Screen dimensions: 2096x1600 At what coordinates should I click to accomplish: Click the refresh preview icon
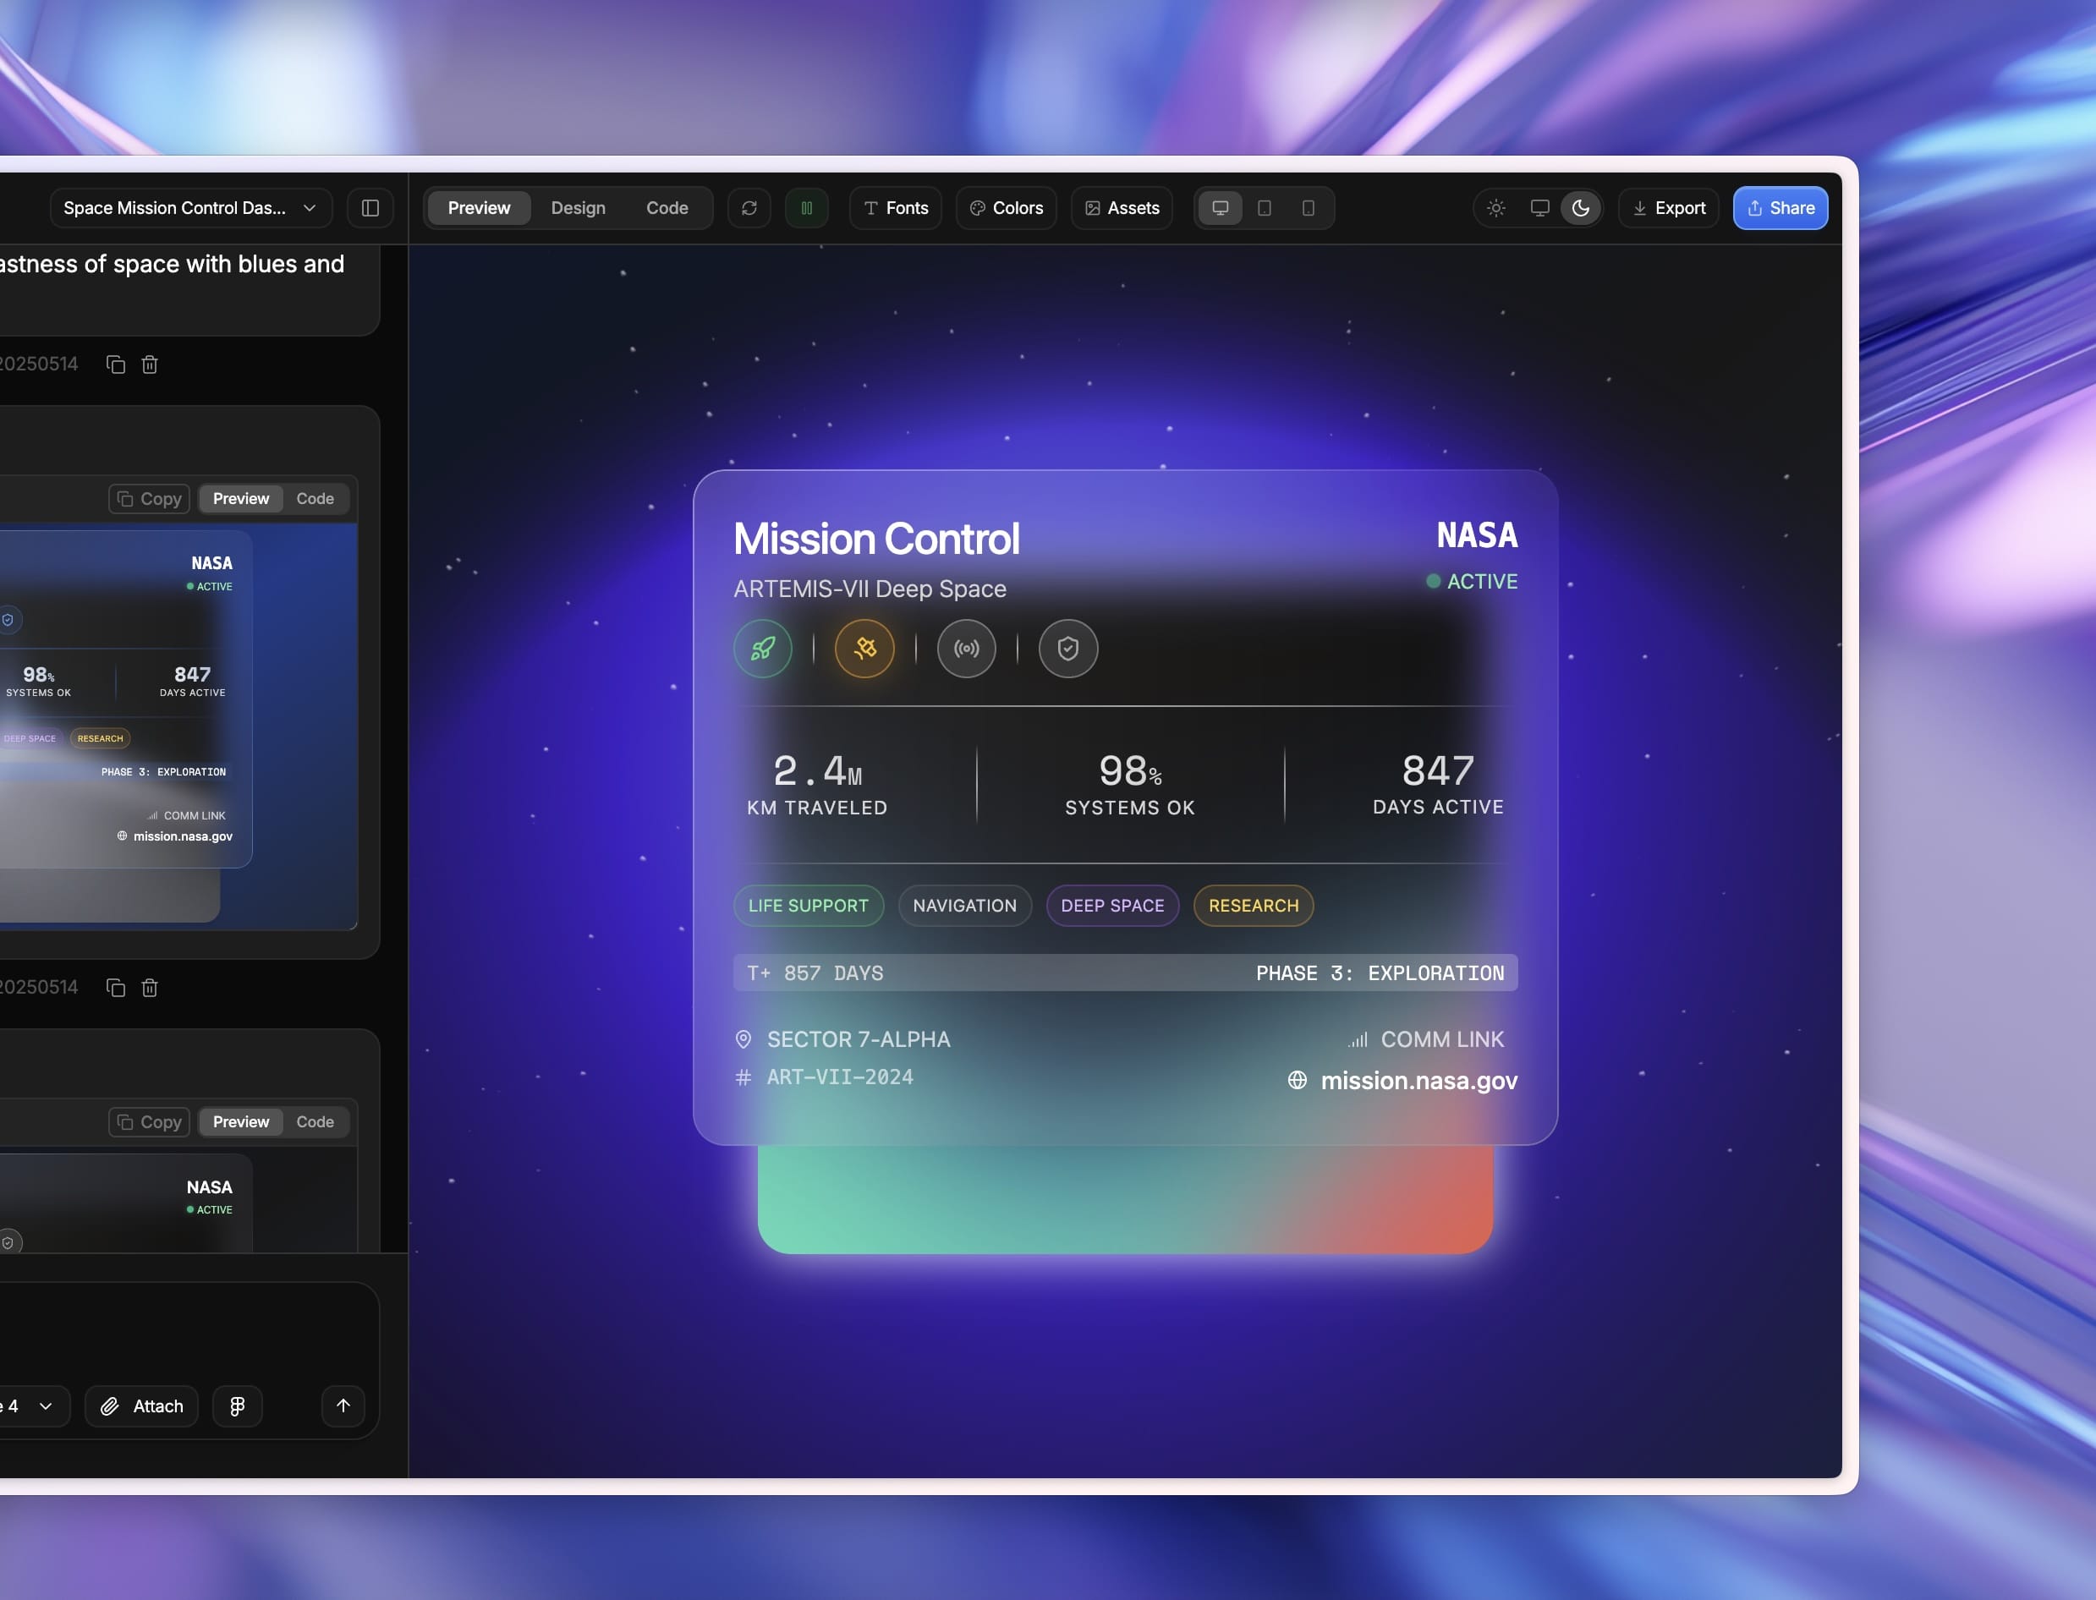[x=749, y=208]
